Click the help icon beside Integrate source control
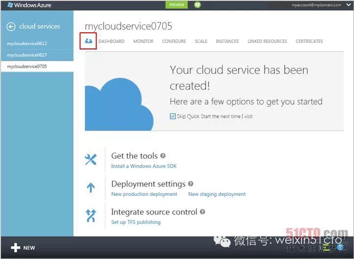Image resolution: width=354 pixels, height=259 pixels. [x=202, y=212]
